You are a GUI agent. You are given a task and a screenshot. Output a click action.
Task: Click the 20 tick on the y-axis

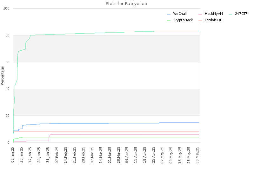point(7,116)
